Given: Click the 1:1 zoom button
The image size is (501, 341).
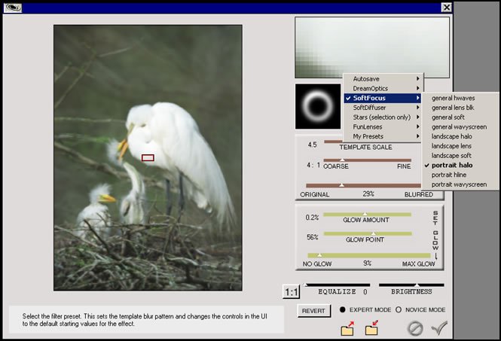Looking at the screenshot, I should pyautogui.click(x=291, y=292).
